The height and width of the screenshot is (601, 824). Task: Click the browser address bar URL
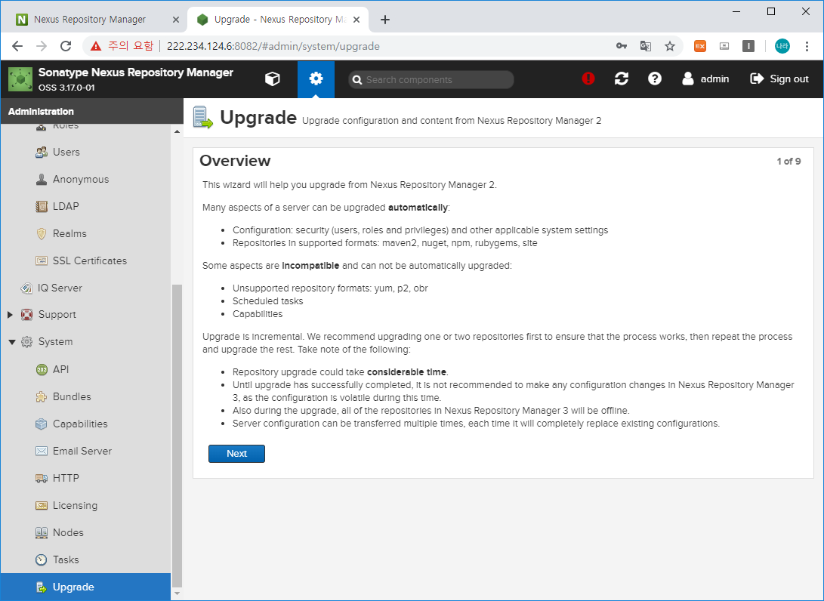[x=273, y=46]
